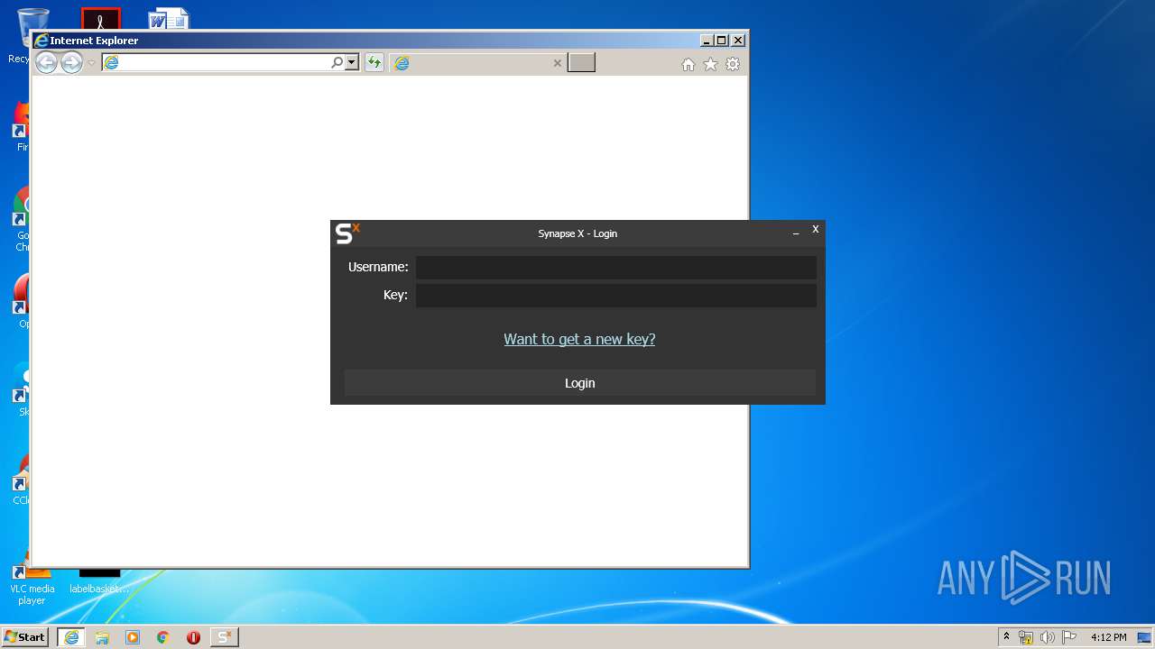Click the Synapse X taskbar icon

pyautogui.click(x=225, y=637)
